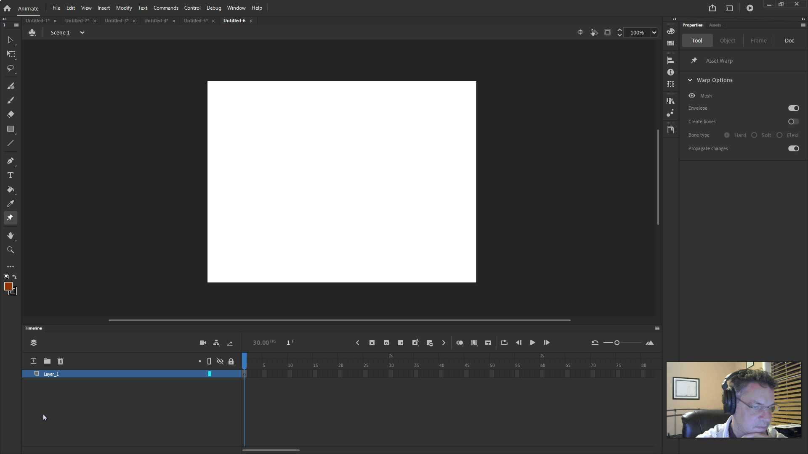
Task: Switch to the Assets tab
Action: pyautogui.click(x=715, y=25)
